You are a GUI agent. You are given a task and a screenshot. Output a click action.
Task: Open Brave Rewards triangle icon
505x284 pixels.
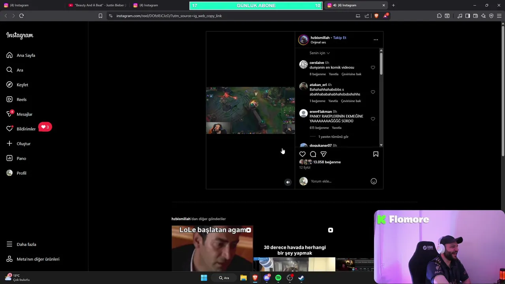coord(385,16)
